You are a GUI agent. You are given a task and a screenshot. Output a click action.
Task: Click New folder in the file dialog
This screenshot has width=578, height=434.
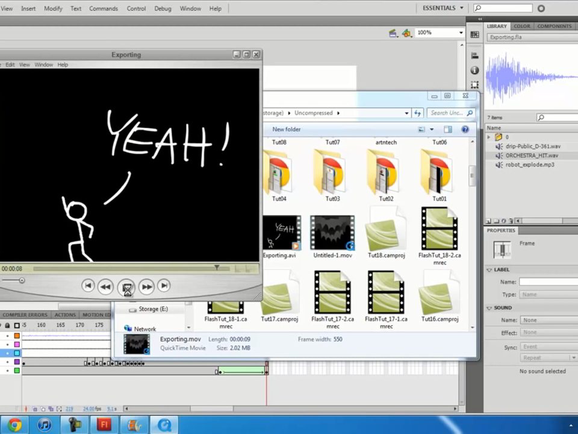click(x=287, y=129)
